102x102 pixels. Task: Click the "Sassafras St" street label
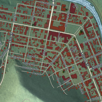tap(30, 68)
